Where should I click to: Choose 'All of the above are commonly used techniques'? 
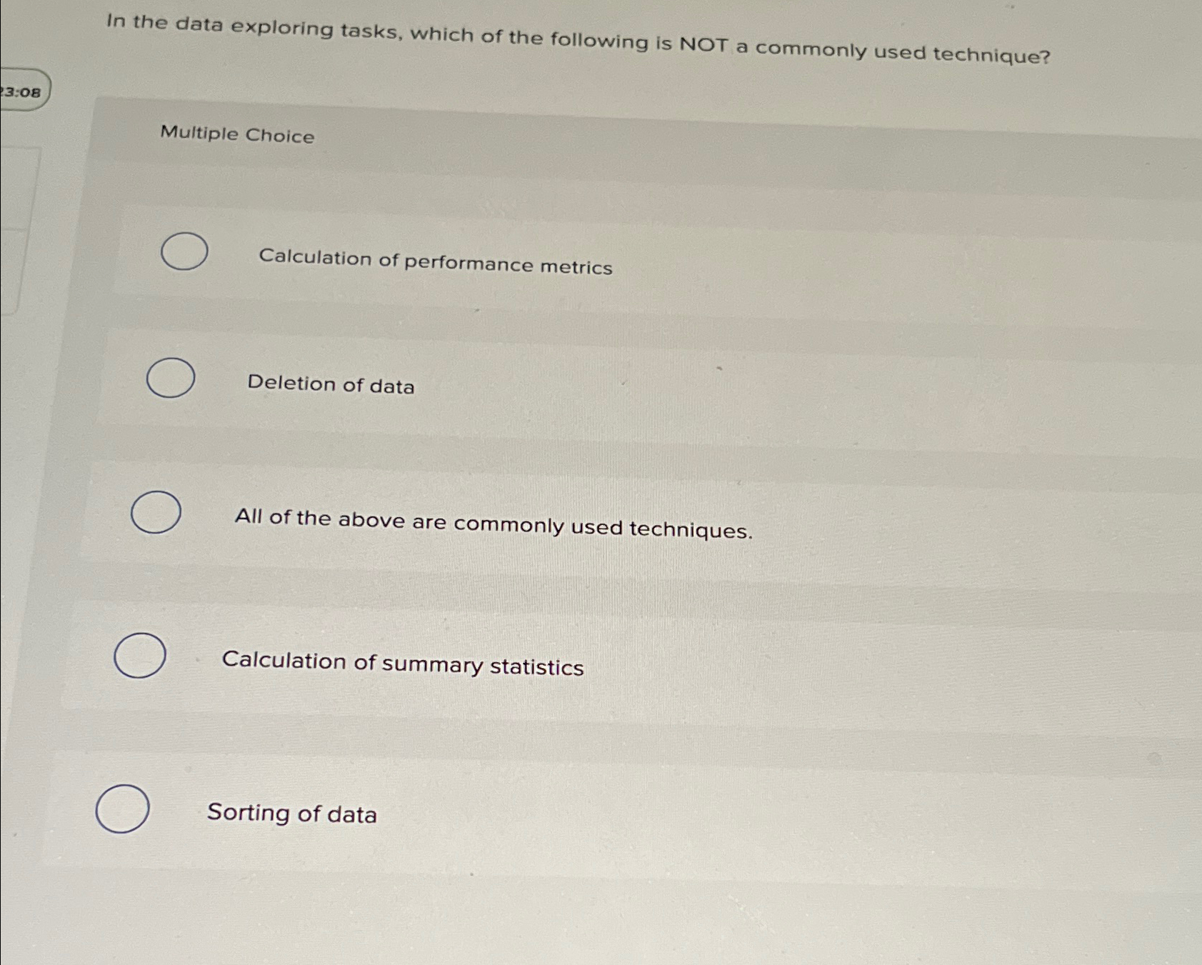156,514
